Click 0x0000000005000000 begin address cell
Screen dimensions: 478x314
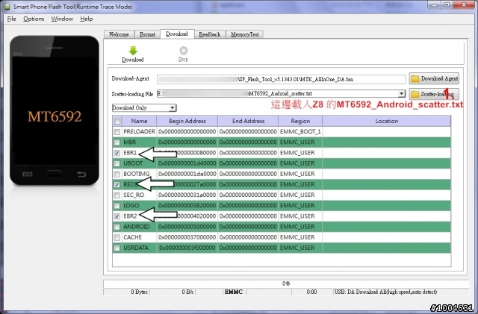click(x=187, y=227)
